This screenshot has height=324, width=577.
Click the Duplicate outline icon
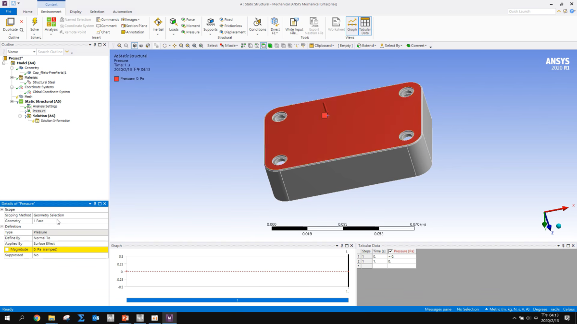point(10,22)
